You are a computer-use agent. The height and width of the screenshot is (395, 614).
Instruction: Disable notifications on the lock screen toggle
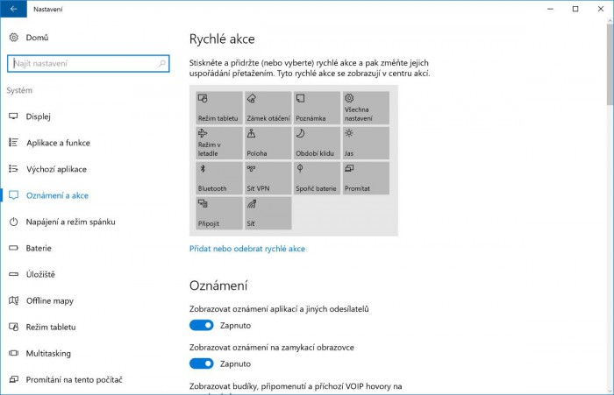[x=202, y=363]
